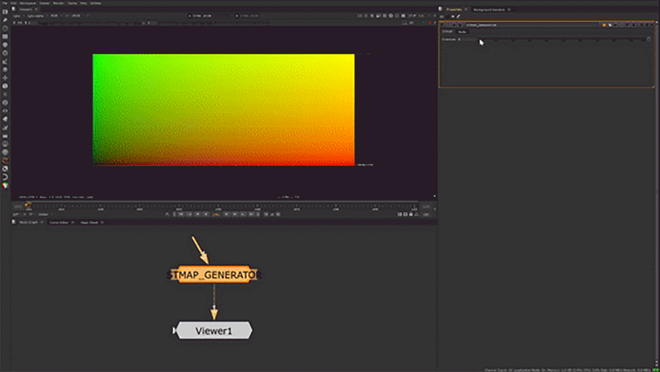Open the 3D nodes toolbar menu

pos(5,86)
